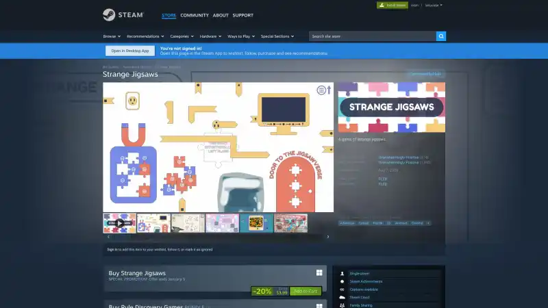Click the login link
This screenshot has width=548, height=308.
(x=414, y=5)
